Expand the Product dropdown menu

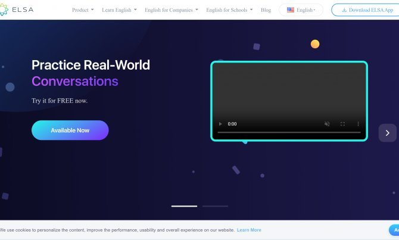(x=83, y=10)
